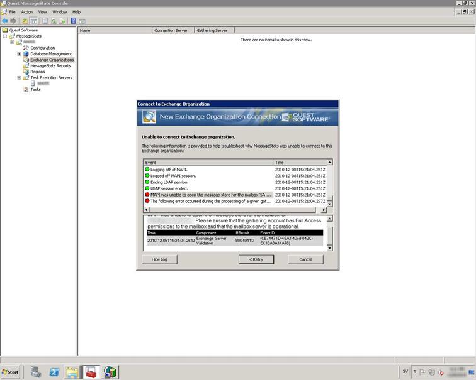Click the Action Center flag tray icon

coord(422,372)
